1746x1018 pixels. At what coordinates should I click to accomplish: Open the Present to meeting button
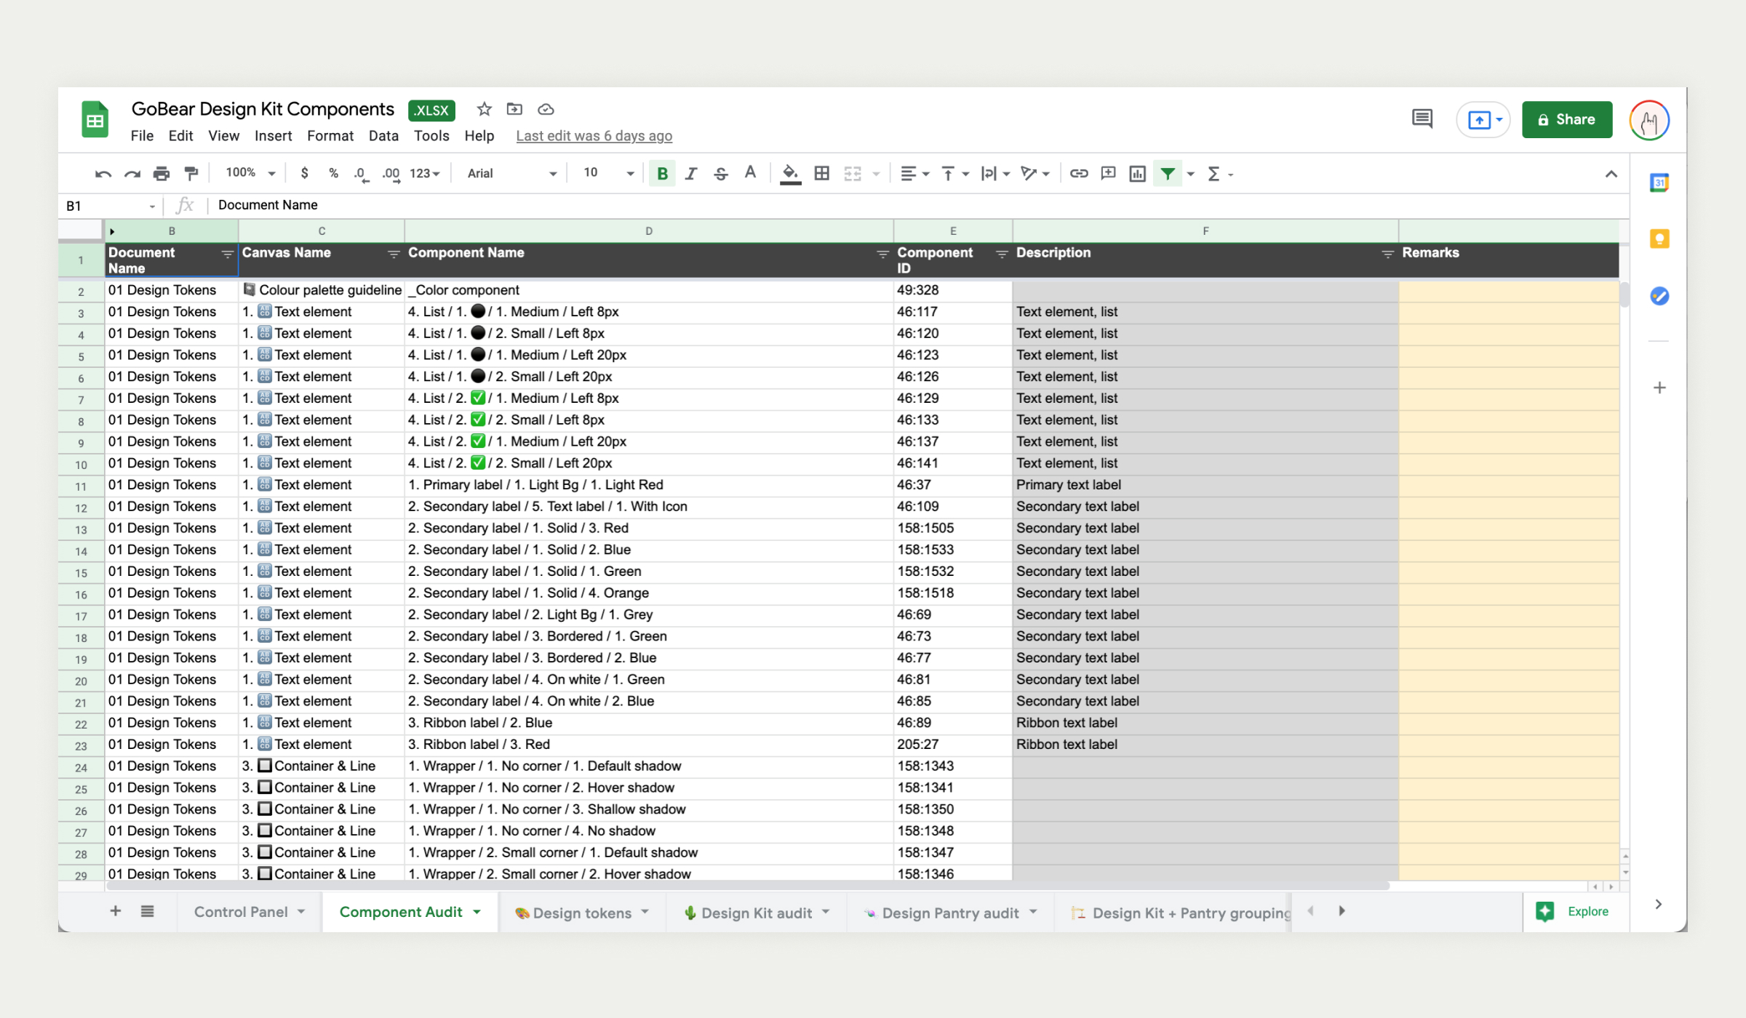pos(1483,120)
